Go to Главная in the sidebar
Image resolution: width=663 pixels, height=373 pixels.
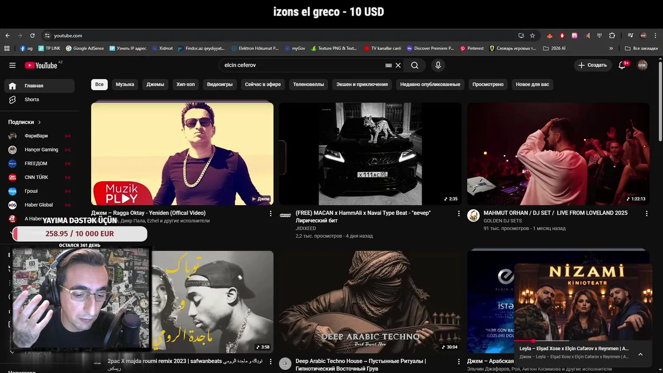pyautogui.click(x=39, y=86)
